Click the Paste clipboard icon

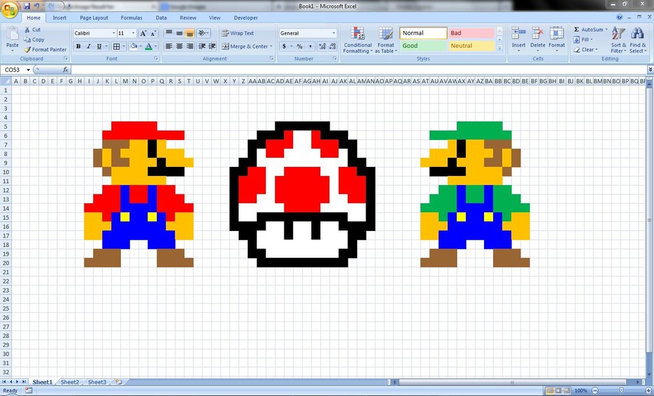pyautogui.click(x=12, y=33)
